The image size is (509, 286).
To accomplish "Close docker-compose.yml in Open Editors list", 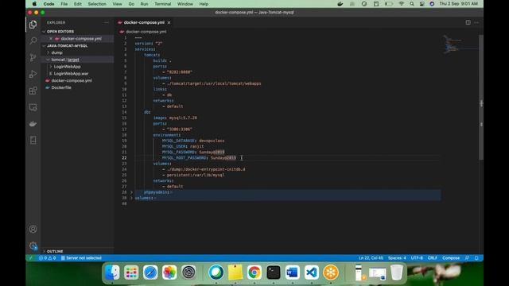I will [x=51, y=39].
